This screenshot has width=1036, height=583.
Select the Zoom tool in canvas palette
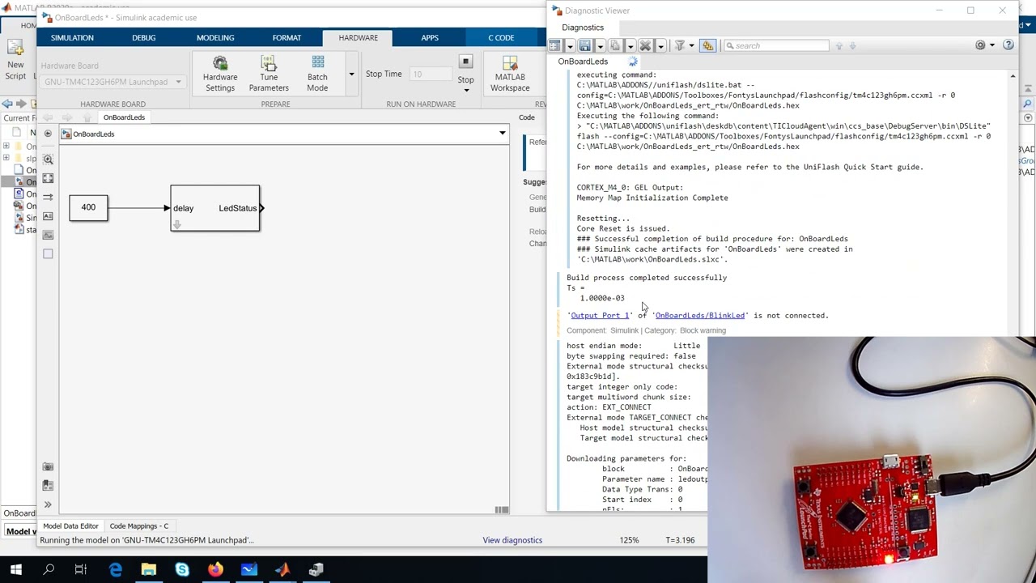pyautogui.click(x=48, y=160)
